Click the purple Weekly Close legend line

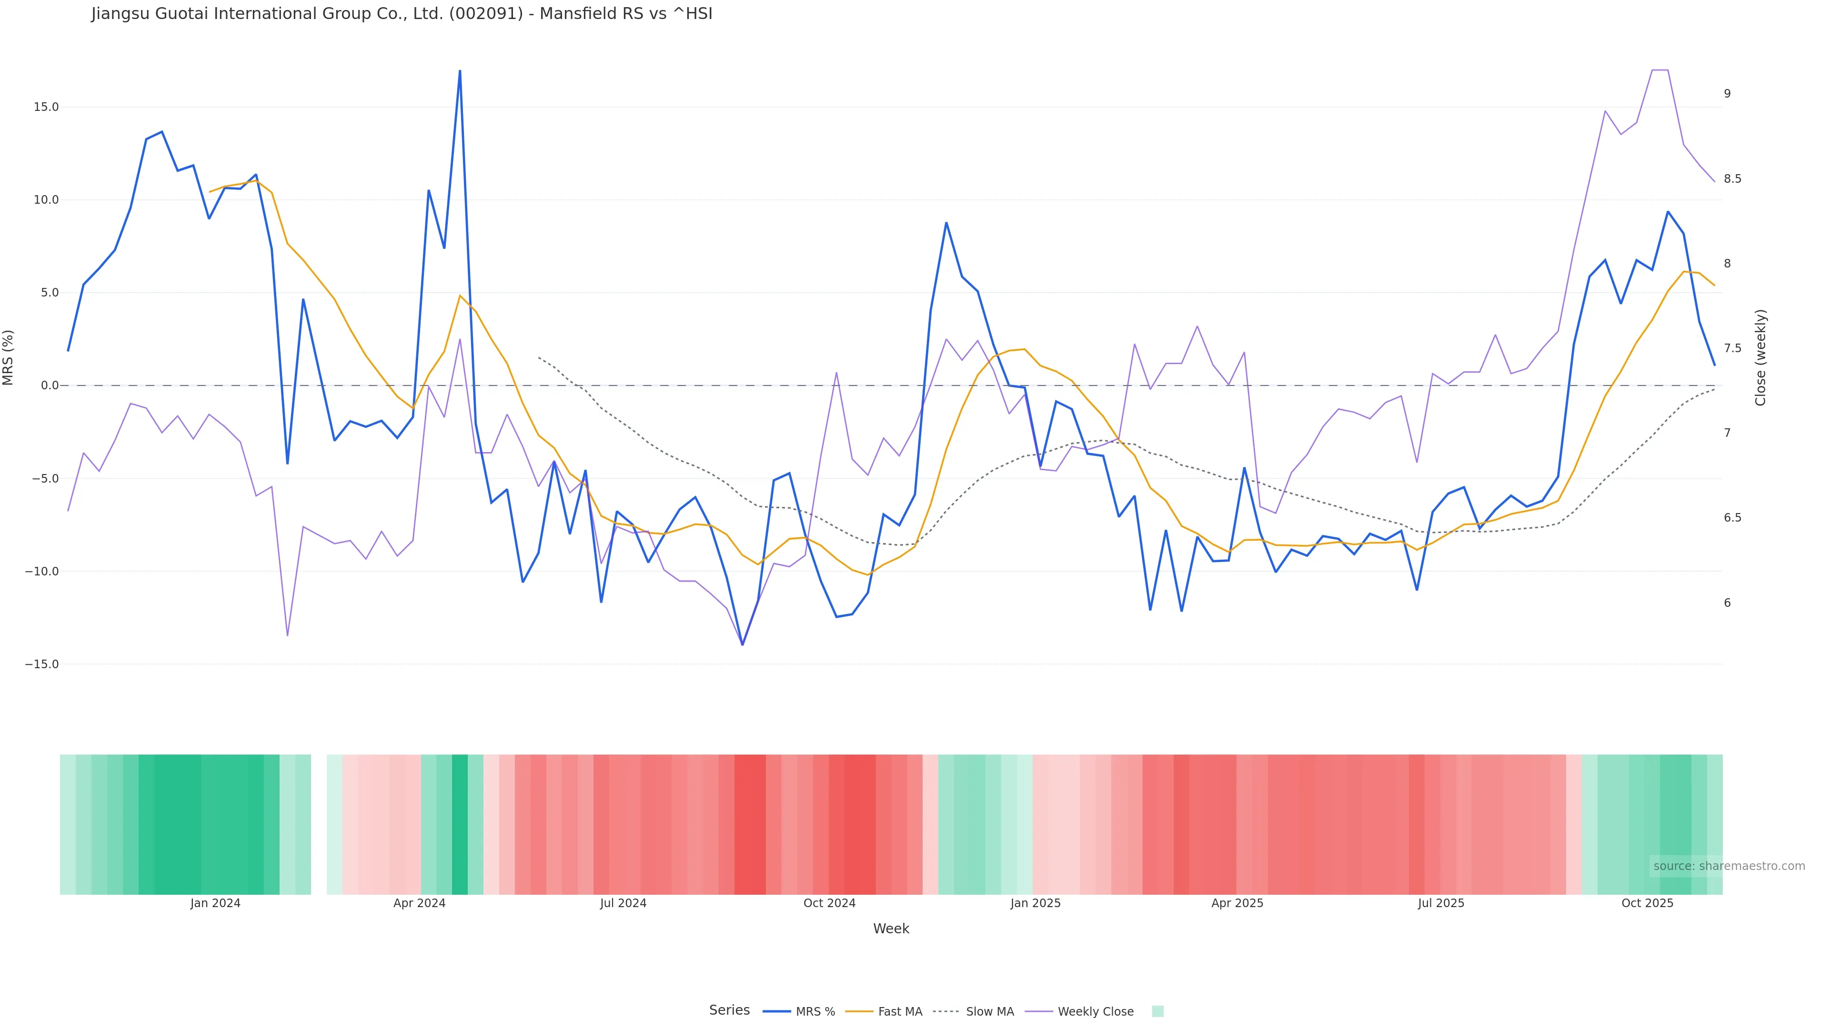click(x=1039, y=1012)
